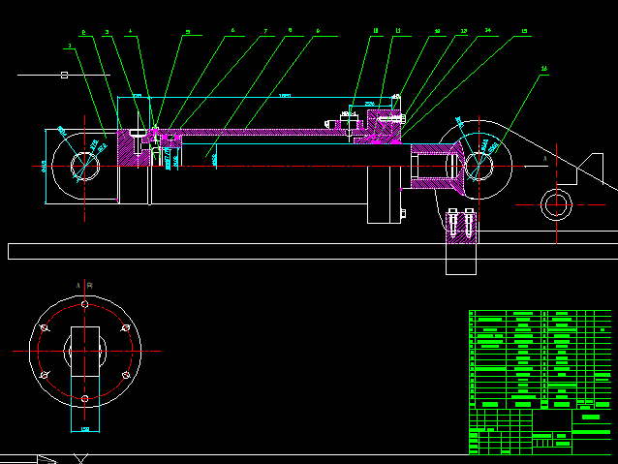Click the green parts list title block
This screenshot has width=618, height=464.
[540, 383]
